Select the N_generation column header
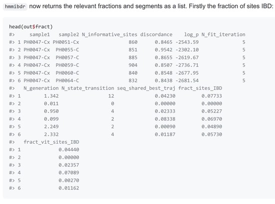 point(41,88)
